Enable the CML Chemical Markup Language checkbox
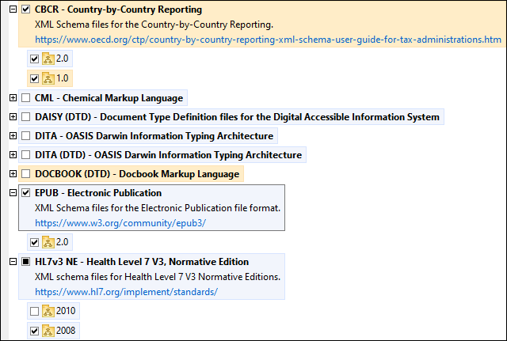This screenshot has width=507, height=341. pyautogui.click(x=26, y=98)
